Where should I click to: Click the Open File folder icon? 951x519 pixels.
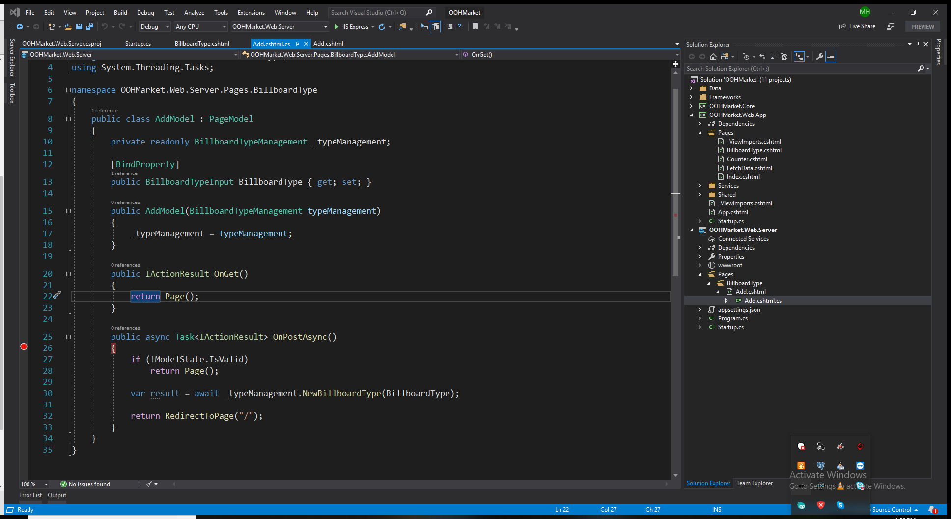pos(68,27)
